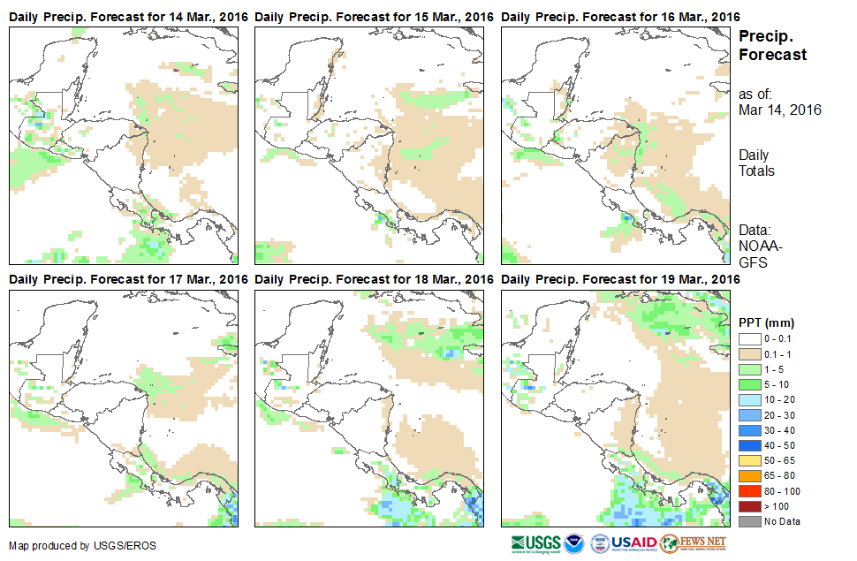Click the 18 Mar., 2016 forecast map
Screen dimensions: 857x561
click(x=369, y=407)
